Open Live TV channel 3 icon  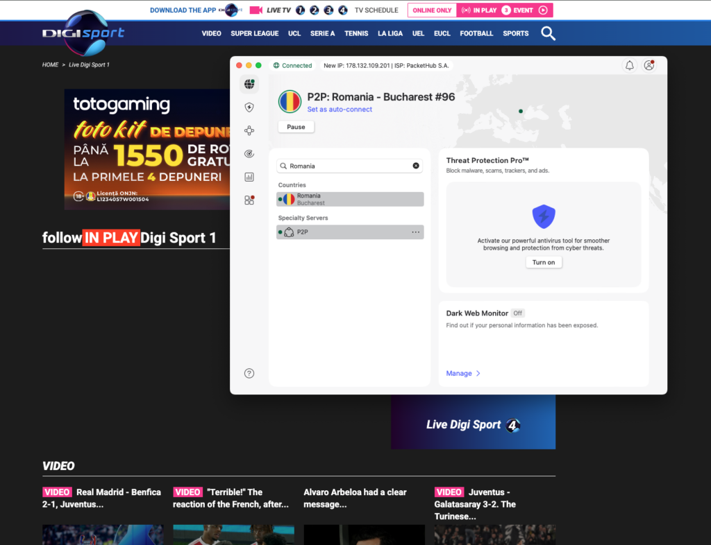[x=328, y=10]
